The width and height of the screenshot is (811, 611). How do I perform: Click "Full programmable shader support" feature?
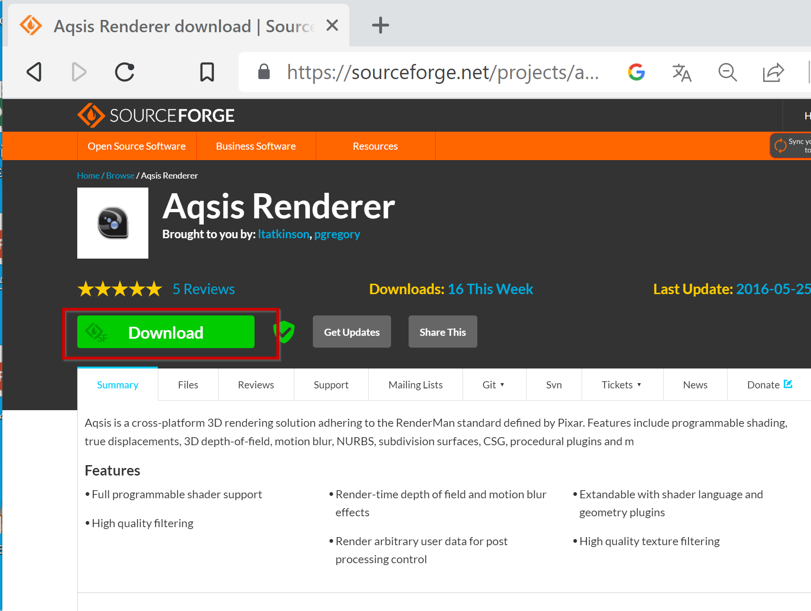177,494
